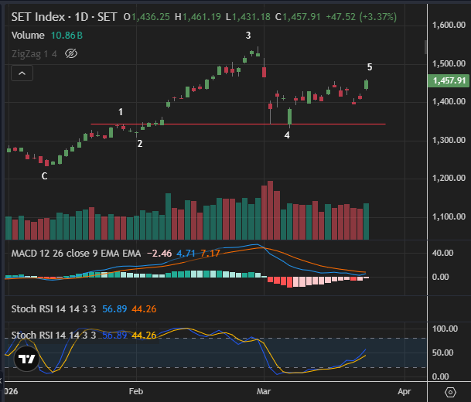
Task: Click the MACD line value 4.71
Action: (186, 254)
